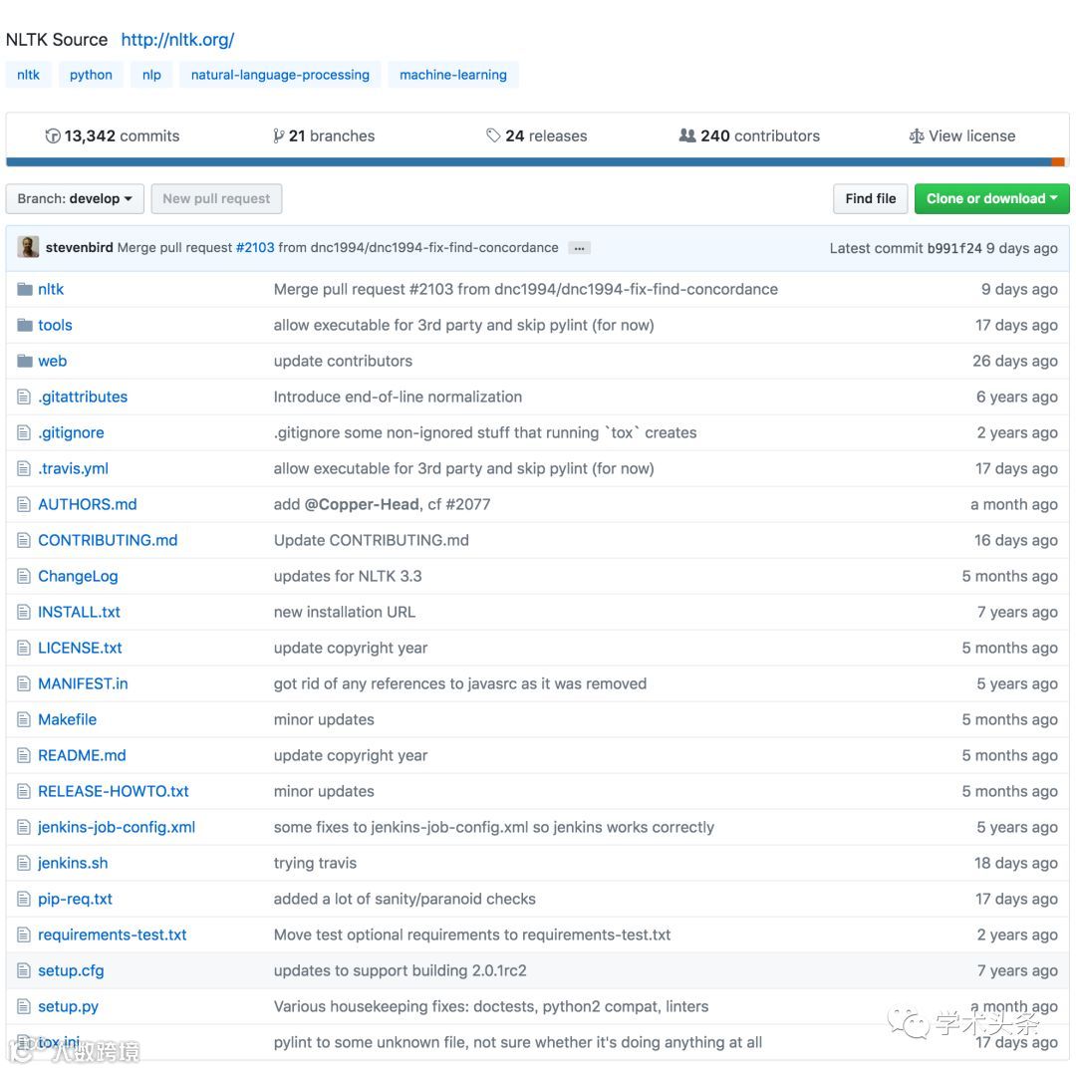
Task: Open the Branch: develop dropdown
Action: tap(75, 199)
